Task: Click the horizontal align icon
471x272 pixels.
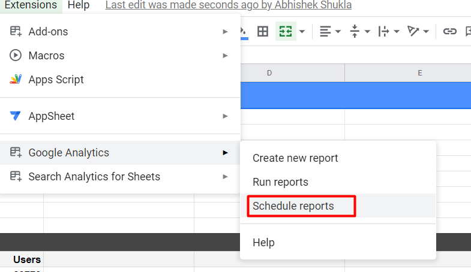Action: click(325, 31)
